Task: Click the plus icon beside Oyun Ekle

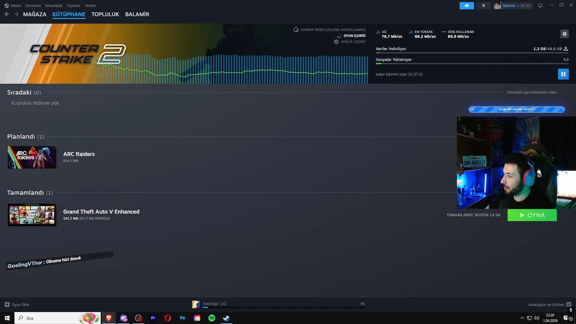Action: click(x=7, y=305)
